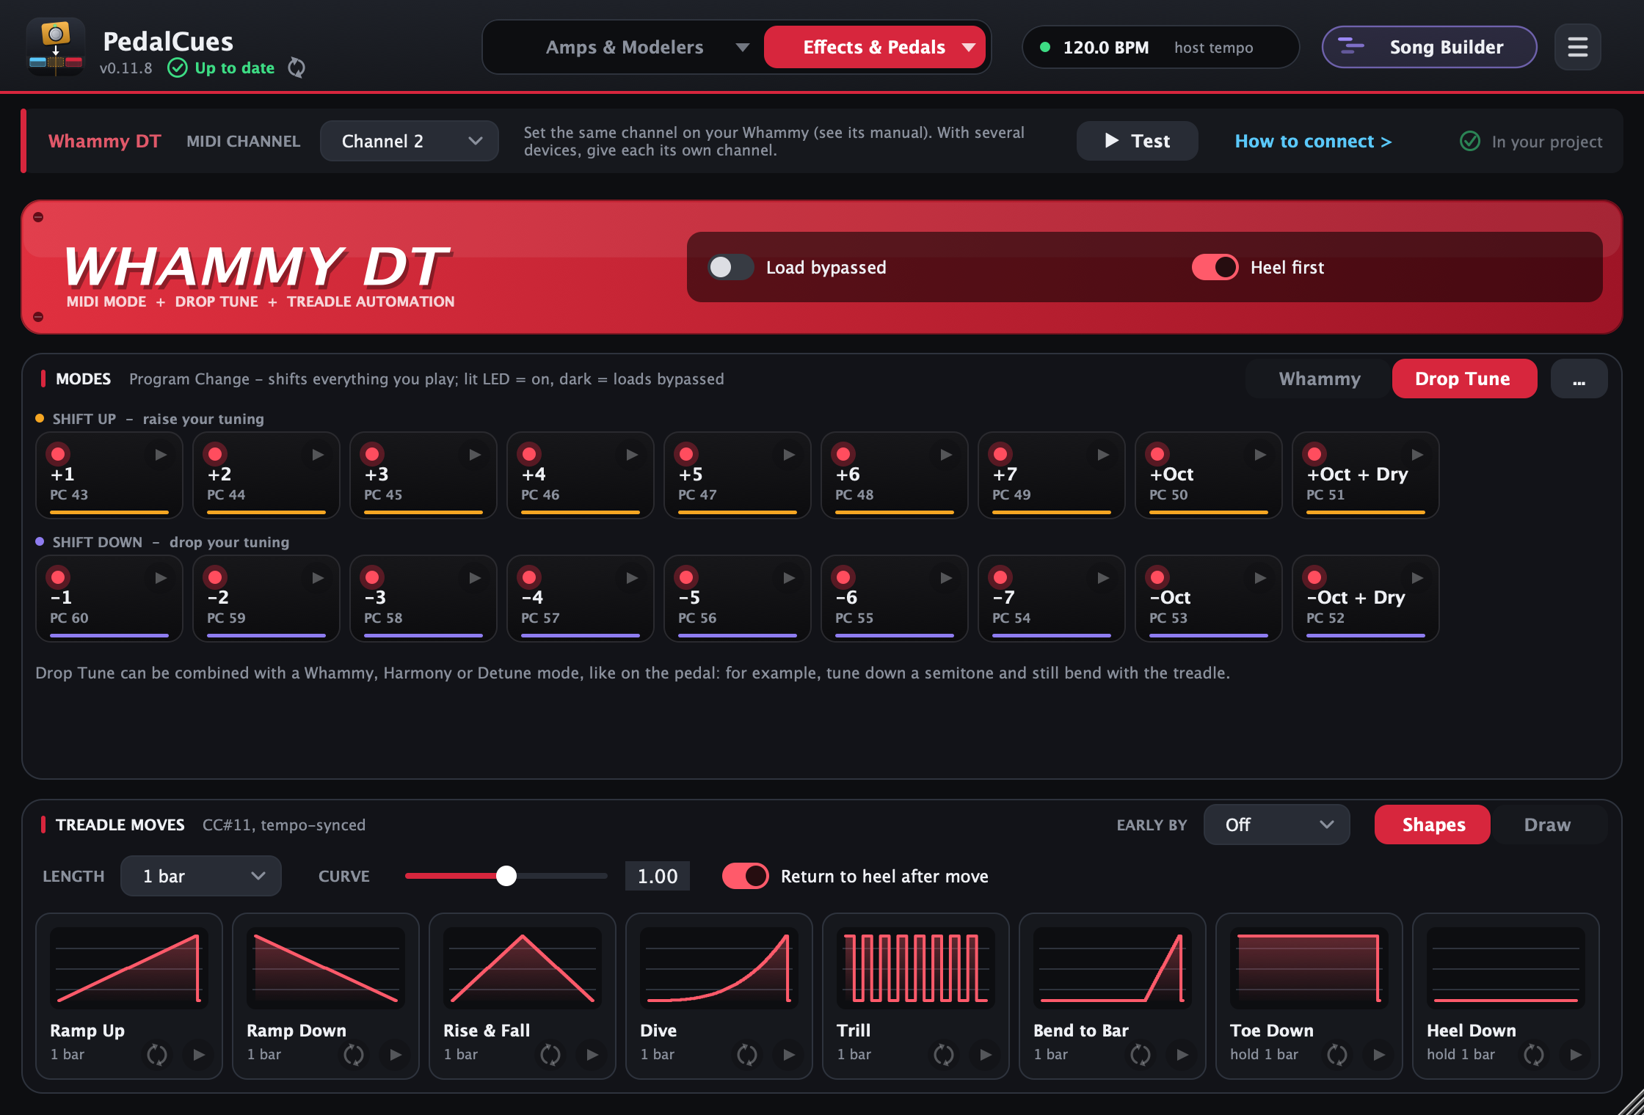Loop the Trill treadle move

click(x=944, y=1055)
